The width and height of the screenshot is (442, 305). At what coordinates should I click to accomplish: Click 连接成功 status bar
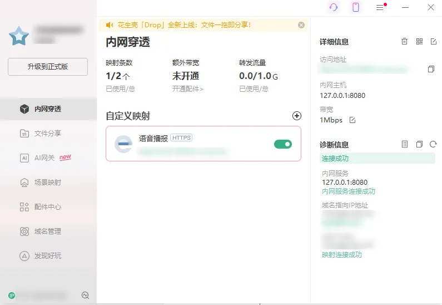377,158
